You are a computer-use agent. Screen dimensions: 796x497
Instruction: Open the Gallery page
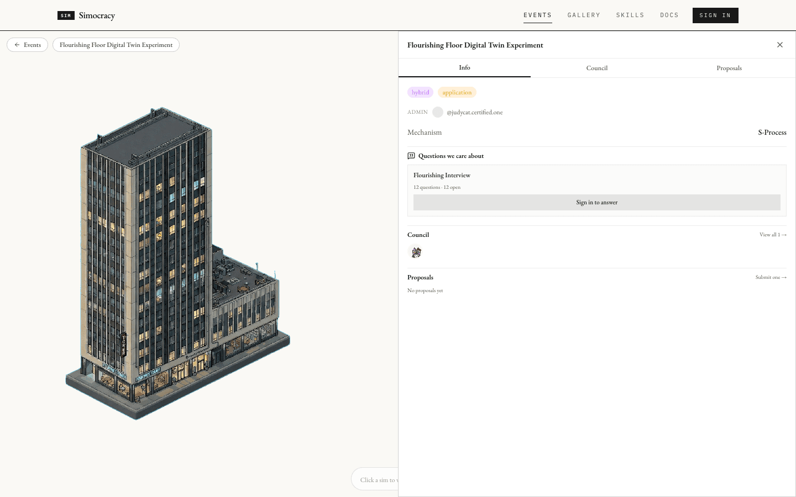(584, 15)
